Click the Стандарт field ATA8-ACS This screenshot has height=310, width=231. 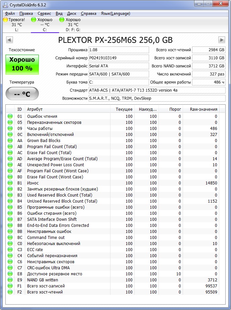(157, 90)
